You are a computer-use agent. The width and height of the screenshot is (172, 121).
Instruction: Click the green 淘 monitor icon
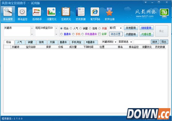(x=164, y=13)
